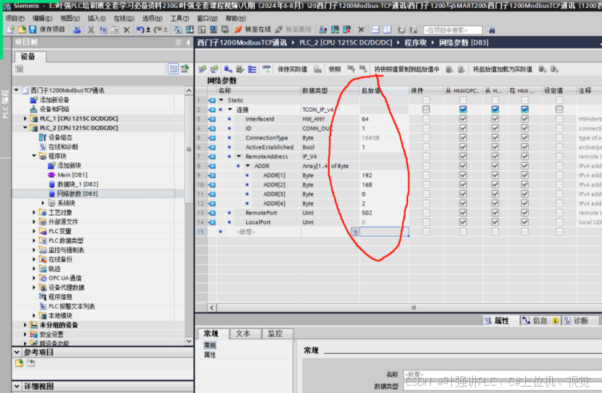Click the Save project floppy disk icon
Screen dimensions: 602x393
33,30
